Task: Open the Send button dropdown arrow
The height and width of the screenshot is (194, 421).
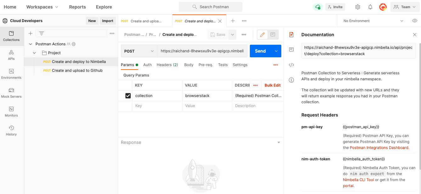Action: [276, 51]
